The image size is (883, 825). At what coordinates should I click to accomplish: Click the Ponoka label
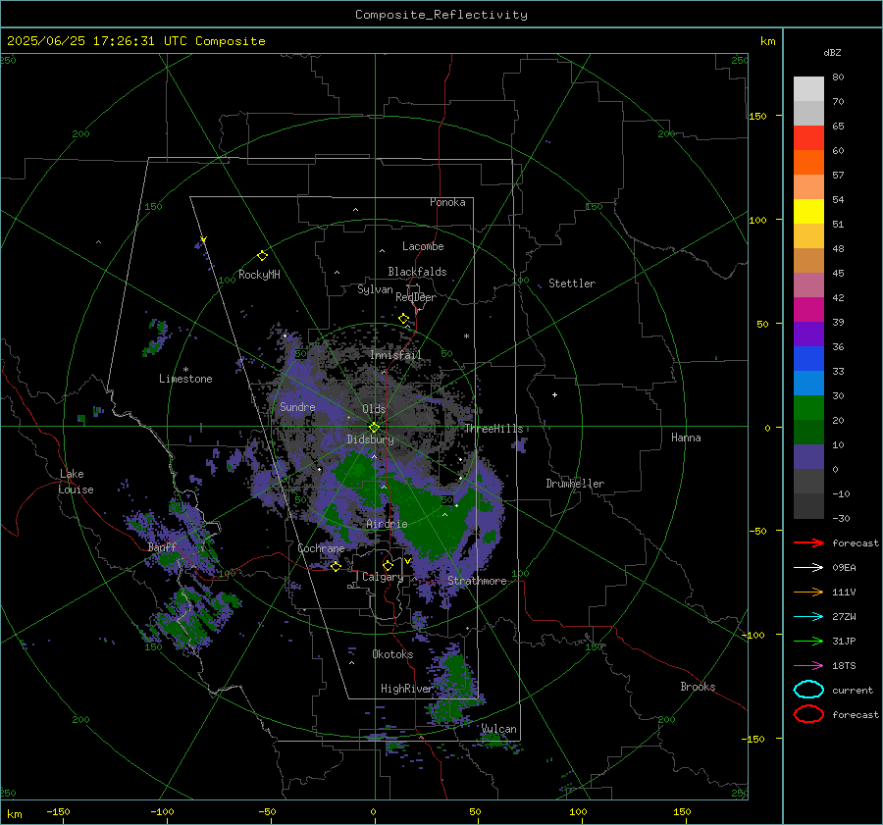[447, 202]
